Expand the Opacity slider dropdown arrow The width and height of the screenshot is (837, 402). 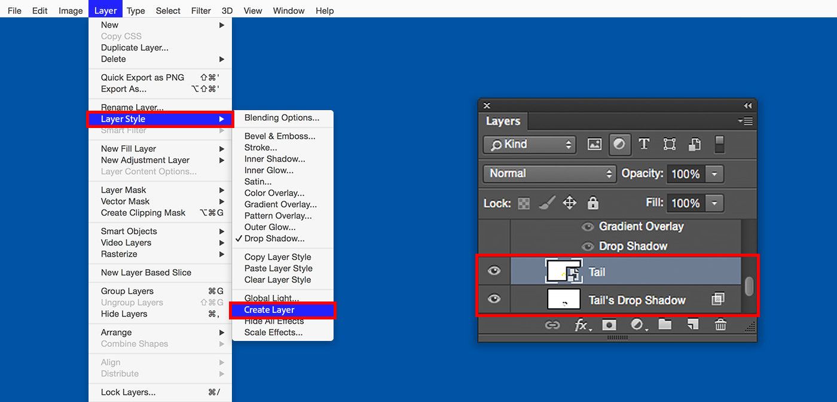tap(714, 174)
